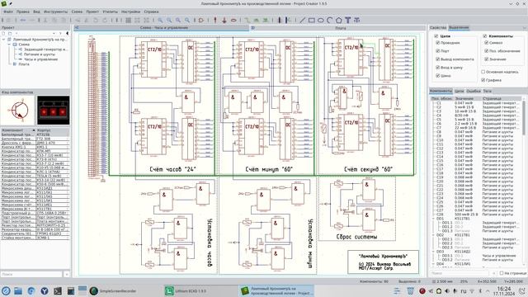Click the first magnifier zoom icon
This screenshot has height=297, width=528.
click(160, 20)
